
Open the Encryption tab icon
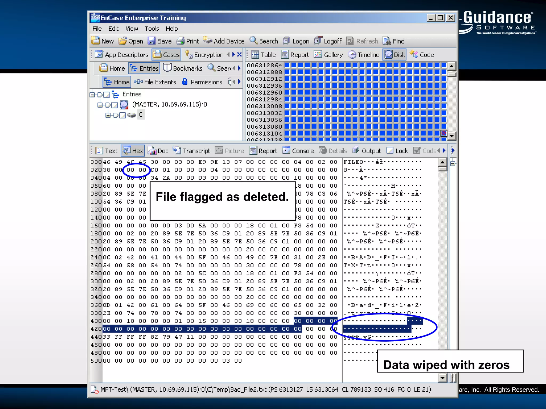tap(189, 54)
